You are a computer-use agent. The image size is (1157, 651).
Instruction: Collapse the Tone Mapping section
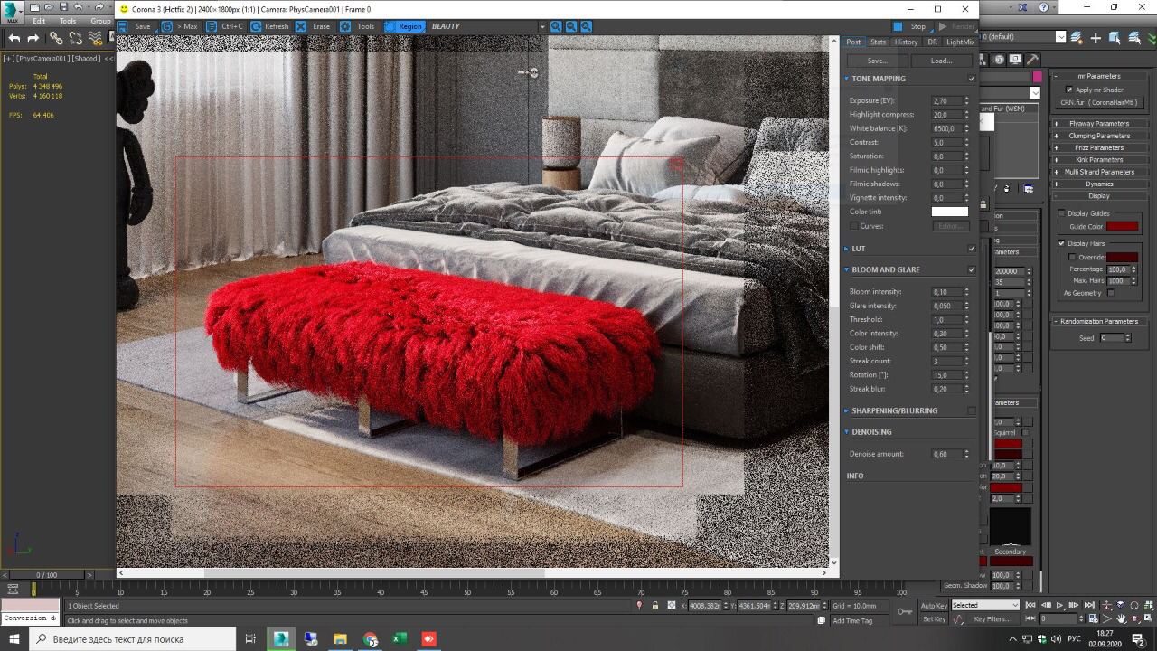(x=847, y=79)
